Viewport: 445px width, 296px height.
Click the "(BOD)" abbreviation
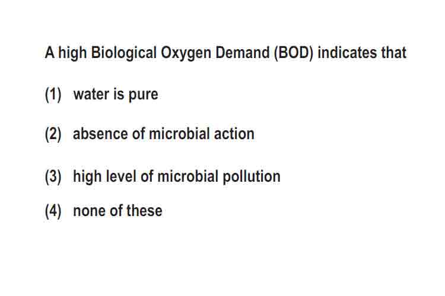294,53
